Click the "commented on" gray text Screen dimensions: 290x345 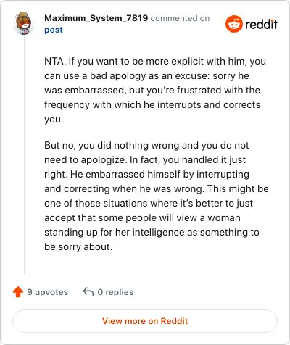click(x=180, y=18)
